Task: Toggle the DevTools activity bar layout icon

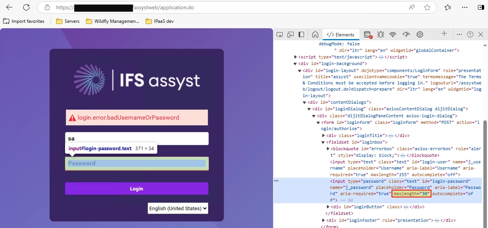Action: coord(301,34)
